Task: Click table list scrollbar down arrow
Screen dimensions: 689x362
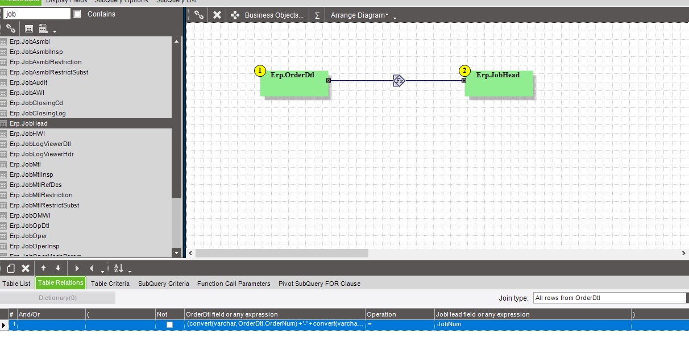Action: point(176,252)
